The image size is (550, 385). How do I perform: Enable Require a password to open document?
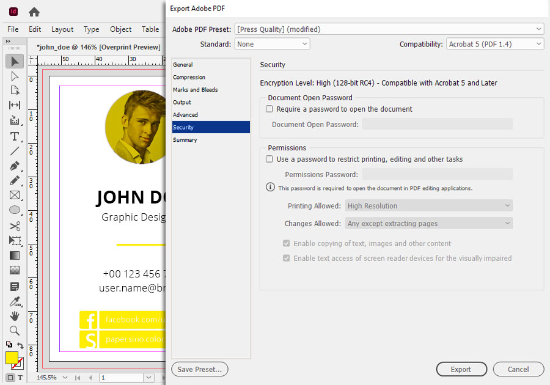(x=269, y=109)
